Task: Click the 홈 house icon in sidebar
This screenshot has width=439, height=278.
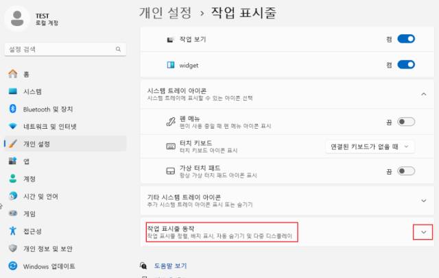Action: pos(12,73)
